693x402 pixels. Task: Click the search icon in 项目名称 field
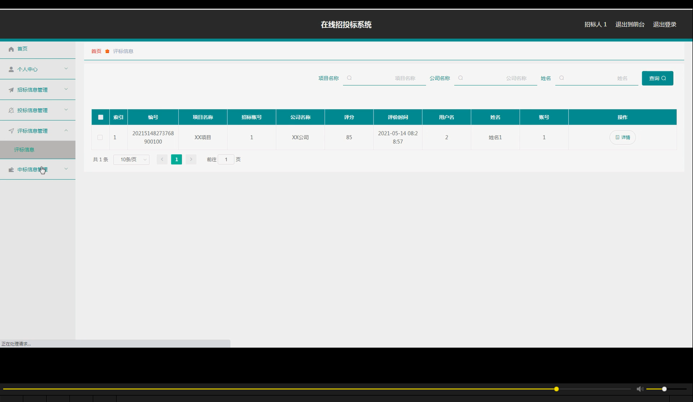point(349,78)
